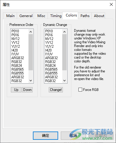Select YV12 in Preference Order list

pyautogui.click(x=19, y=43)
